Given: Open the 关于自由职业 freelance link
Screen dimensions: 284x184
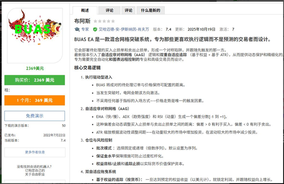Looking at the screenshot, I should pos(35,174).
